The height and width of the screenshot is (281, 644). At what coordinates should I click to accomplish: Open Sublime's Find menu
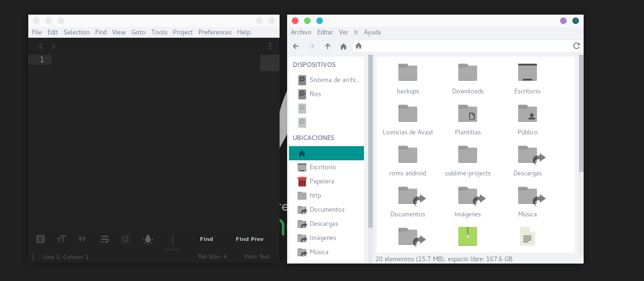tap(101, 32)
